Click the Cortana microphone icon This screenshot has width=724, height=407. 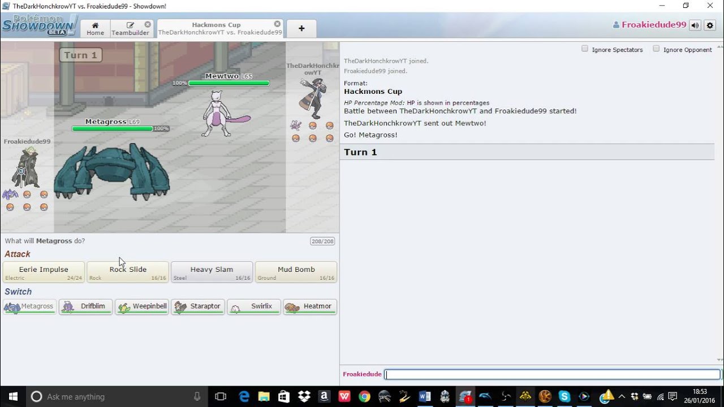coord(197,397)
